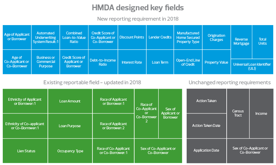Select the Property Value tile
This screenshot has width=276, height=165.
216,62
